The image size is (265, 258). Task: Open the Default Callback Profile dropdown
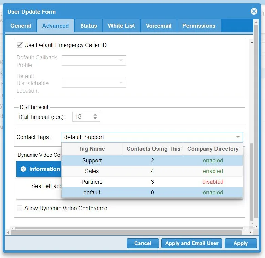tap(94, 60)
